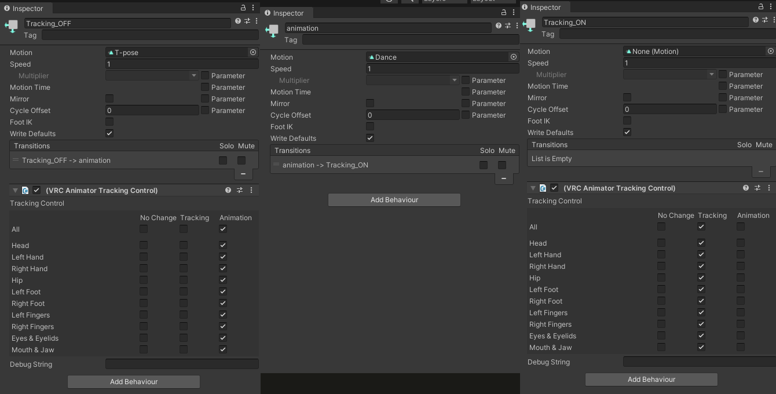Enable Motion Time Parameter in animation inspector
This screenshot has width=776, height=394.
coord(466,92)
